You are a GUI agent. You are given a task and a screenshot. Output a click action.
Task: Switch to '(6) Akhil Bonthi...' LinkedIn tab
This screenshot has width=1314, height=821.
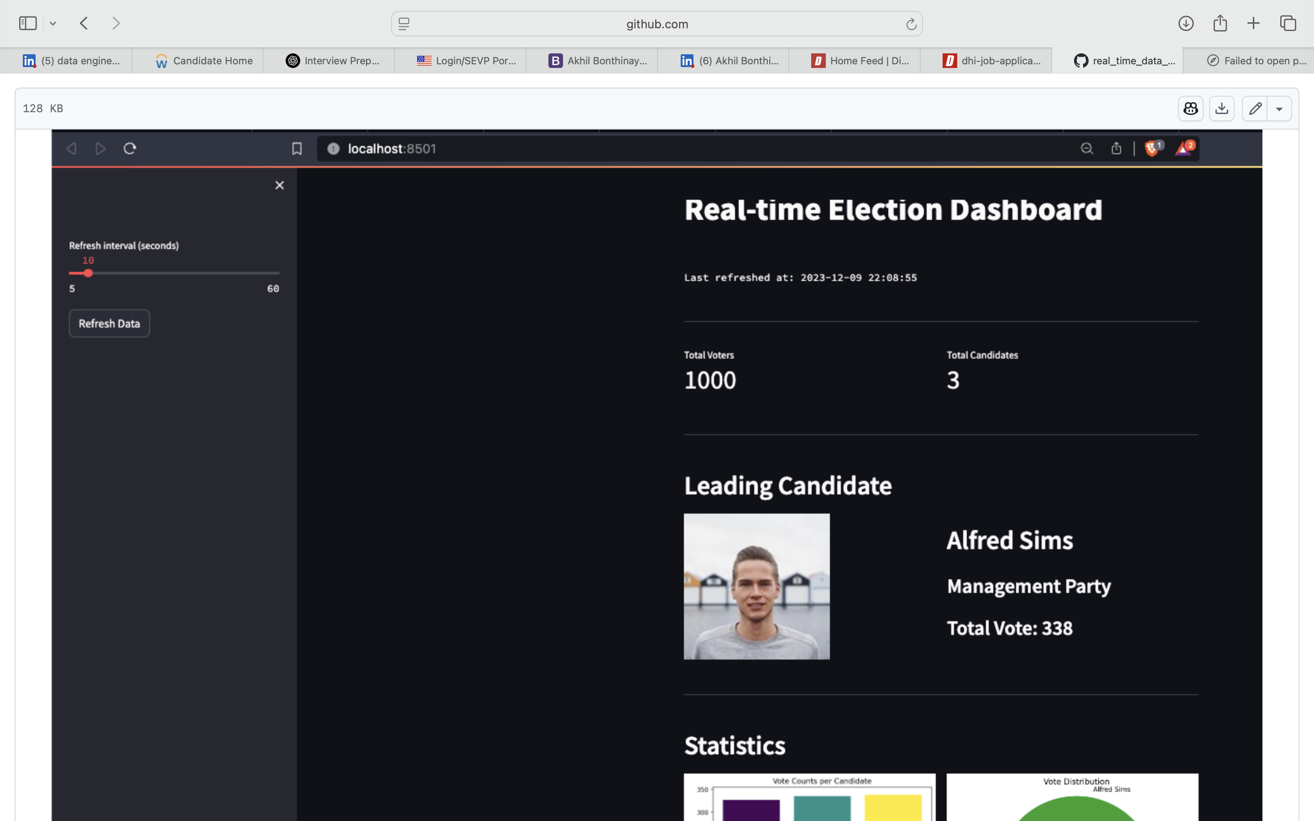point(723,61)
